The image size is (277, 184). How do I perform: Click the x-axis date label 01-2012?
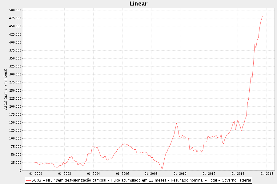(x=209, y=174)
